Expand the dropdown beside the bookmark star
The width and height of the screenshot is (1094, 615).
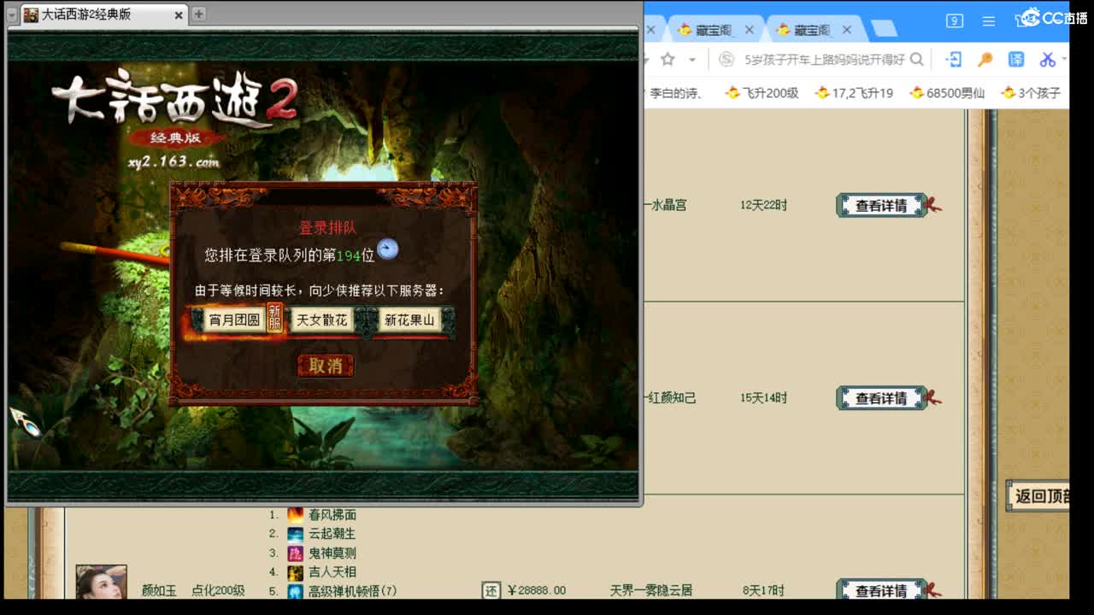pyautogui.click(x=692, y=60)
